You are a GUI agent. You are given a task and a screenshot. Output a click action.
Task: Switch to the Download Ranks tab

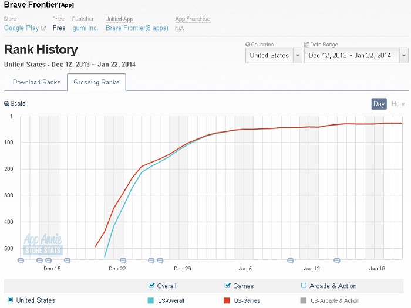36,82
